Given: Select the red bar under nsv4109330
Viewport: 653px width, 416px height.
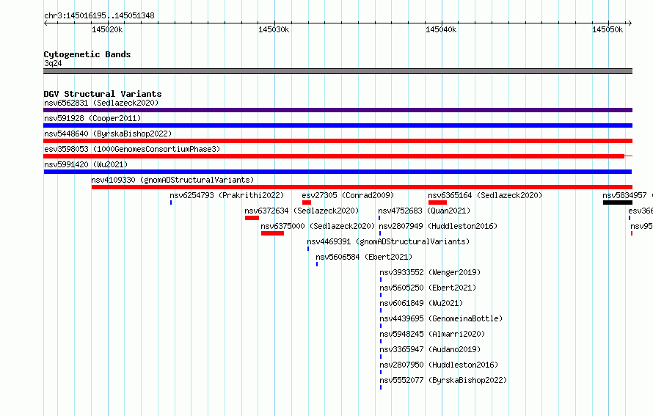Looking at the screenshot, I should tap(362, 187).
